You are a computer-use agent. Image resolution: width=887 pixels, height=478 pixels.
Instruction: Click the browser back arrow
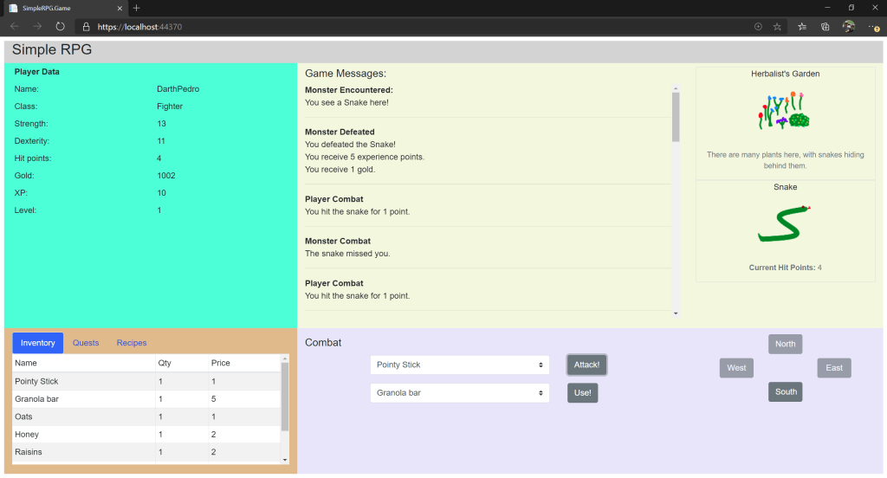(x=15, y=27)
